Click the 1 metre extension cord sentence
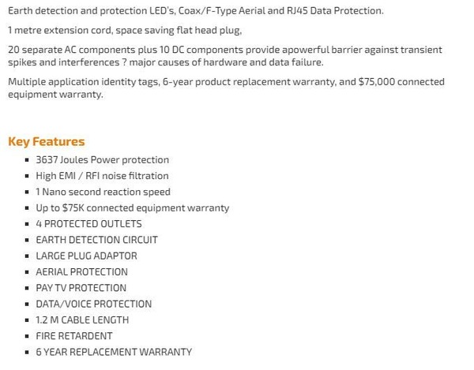Screen dimensions: 474x370 (125, 30)
